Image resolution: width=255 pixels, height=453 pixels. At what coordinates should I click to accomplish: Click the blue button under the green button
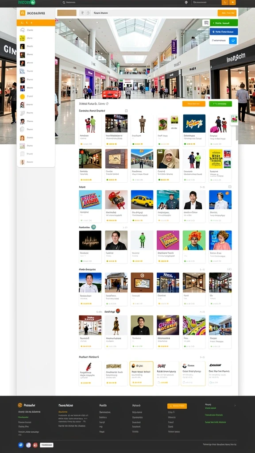(224, 32)
